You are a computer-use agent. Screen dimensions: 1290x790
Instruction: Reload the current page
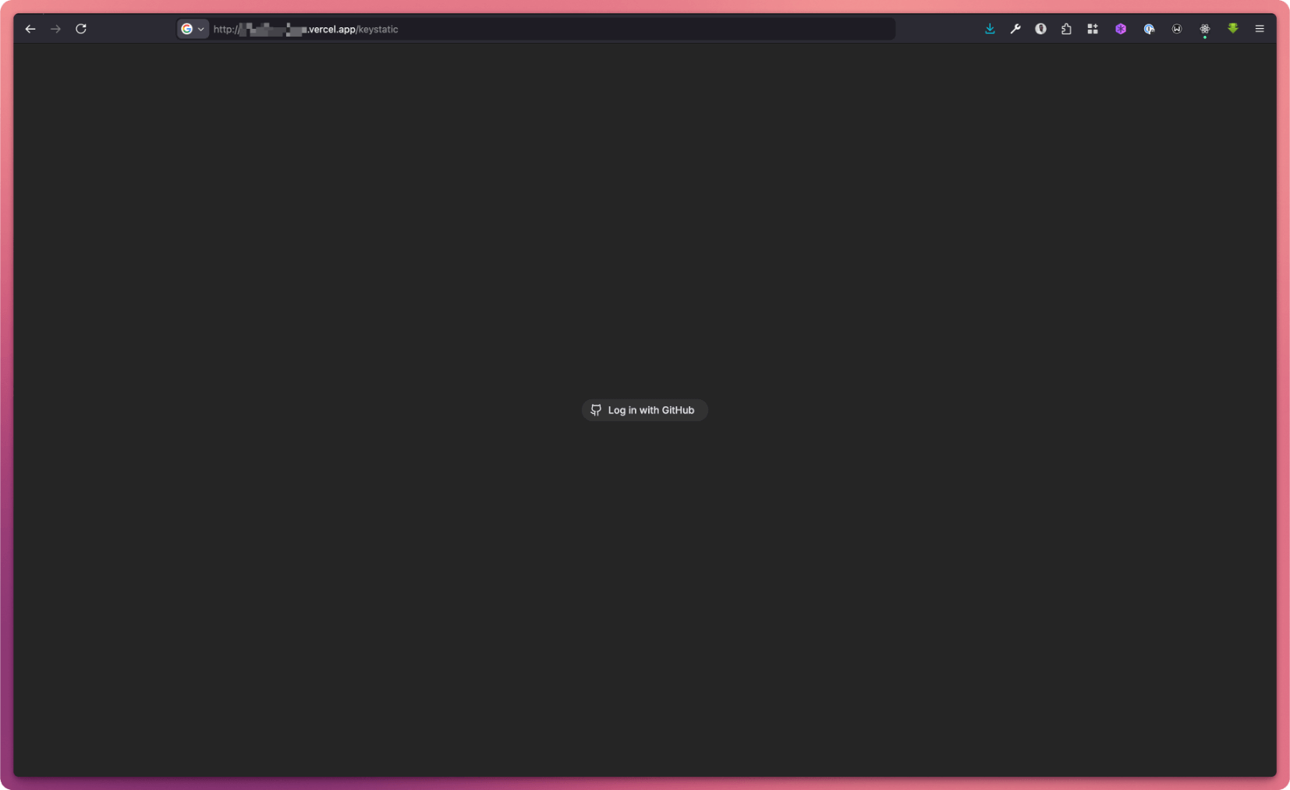pos(81,29)
